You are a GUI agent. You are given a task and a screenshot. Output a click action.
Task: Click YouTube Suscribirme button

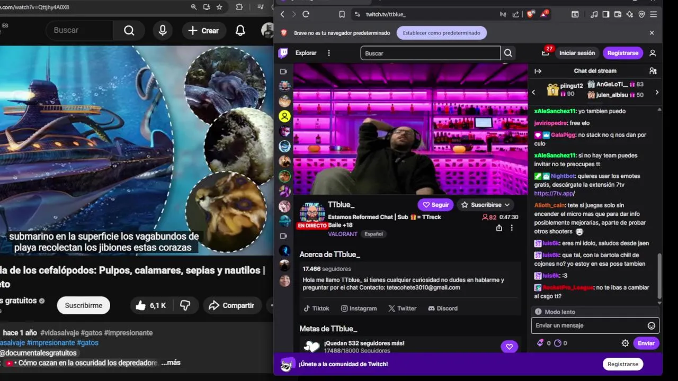pos(84,305)
